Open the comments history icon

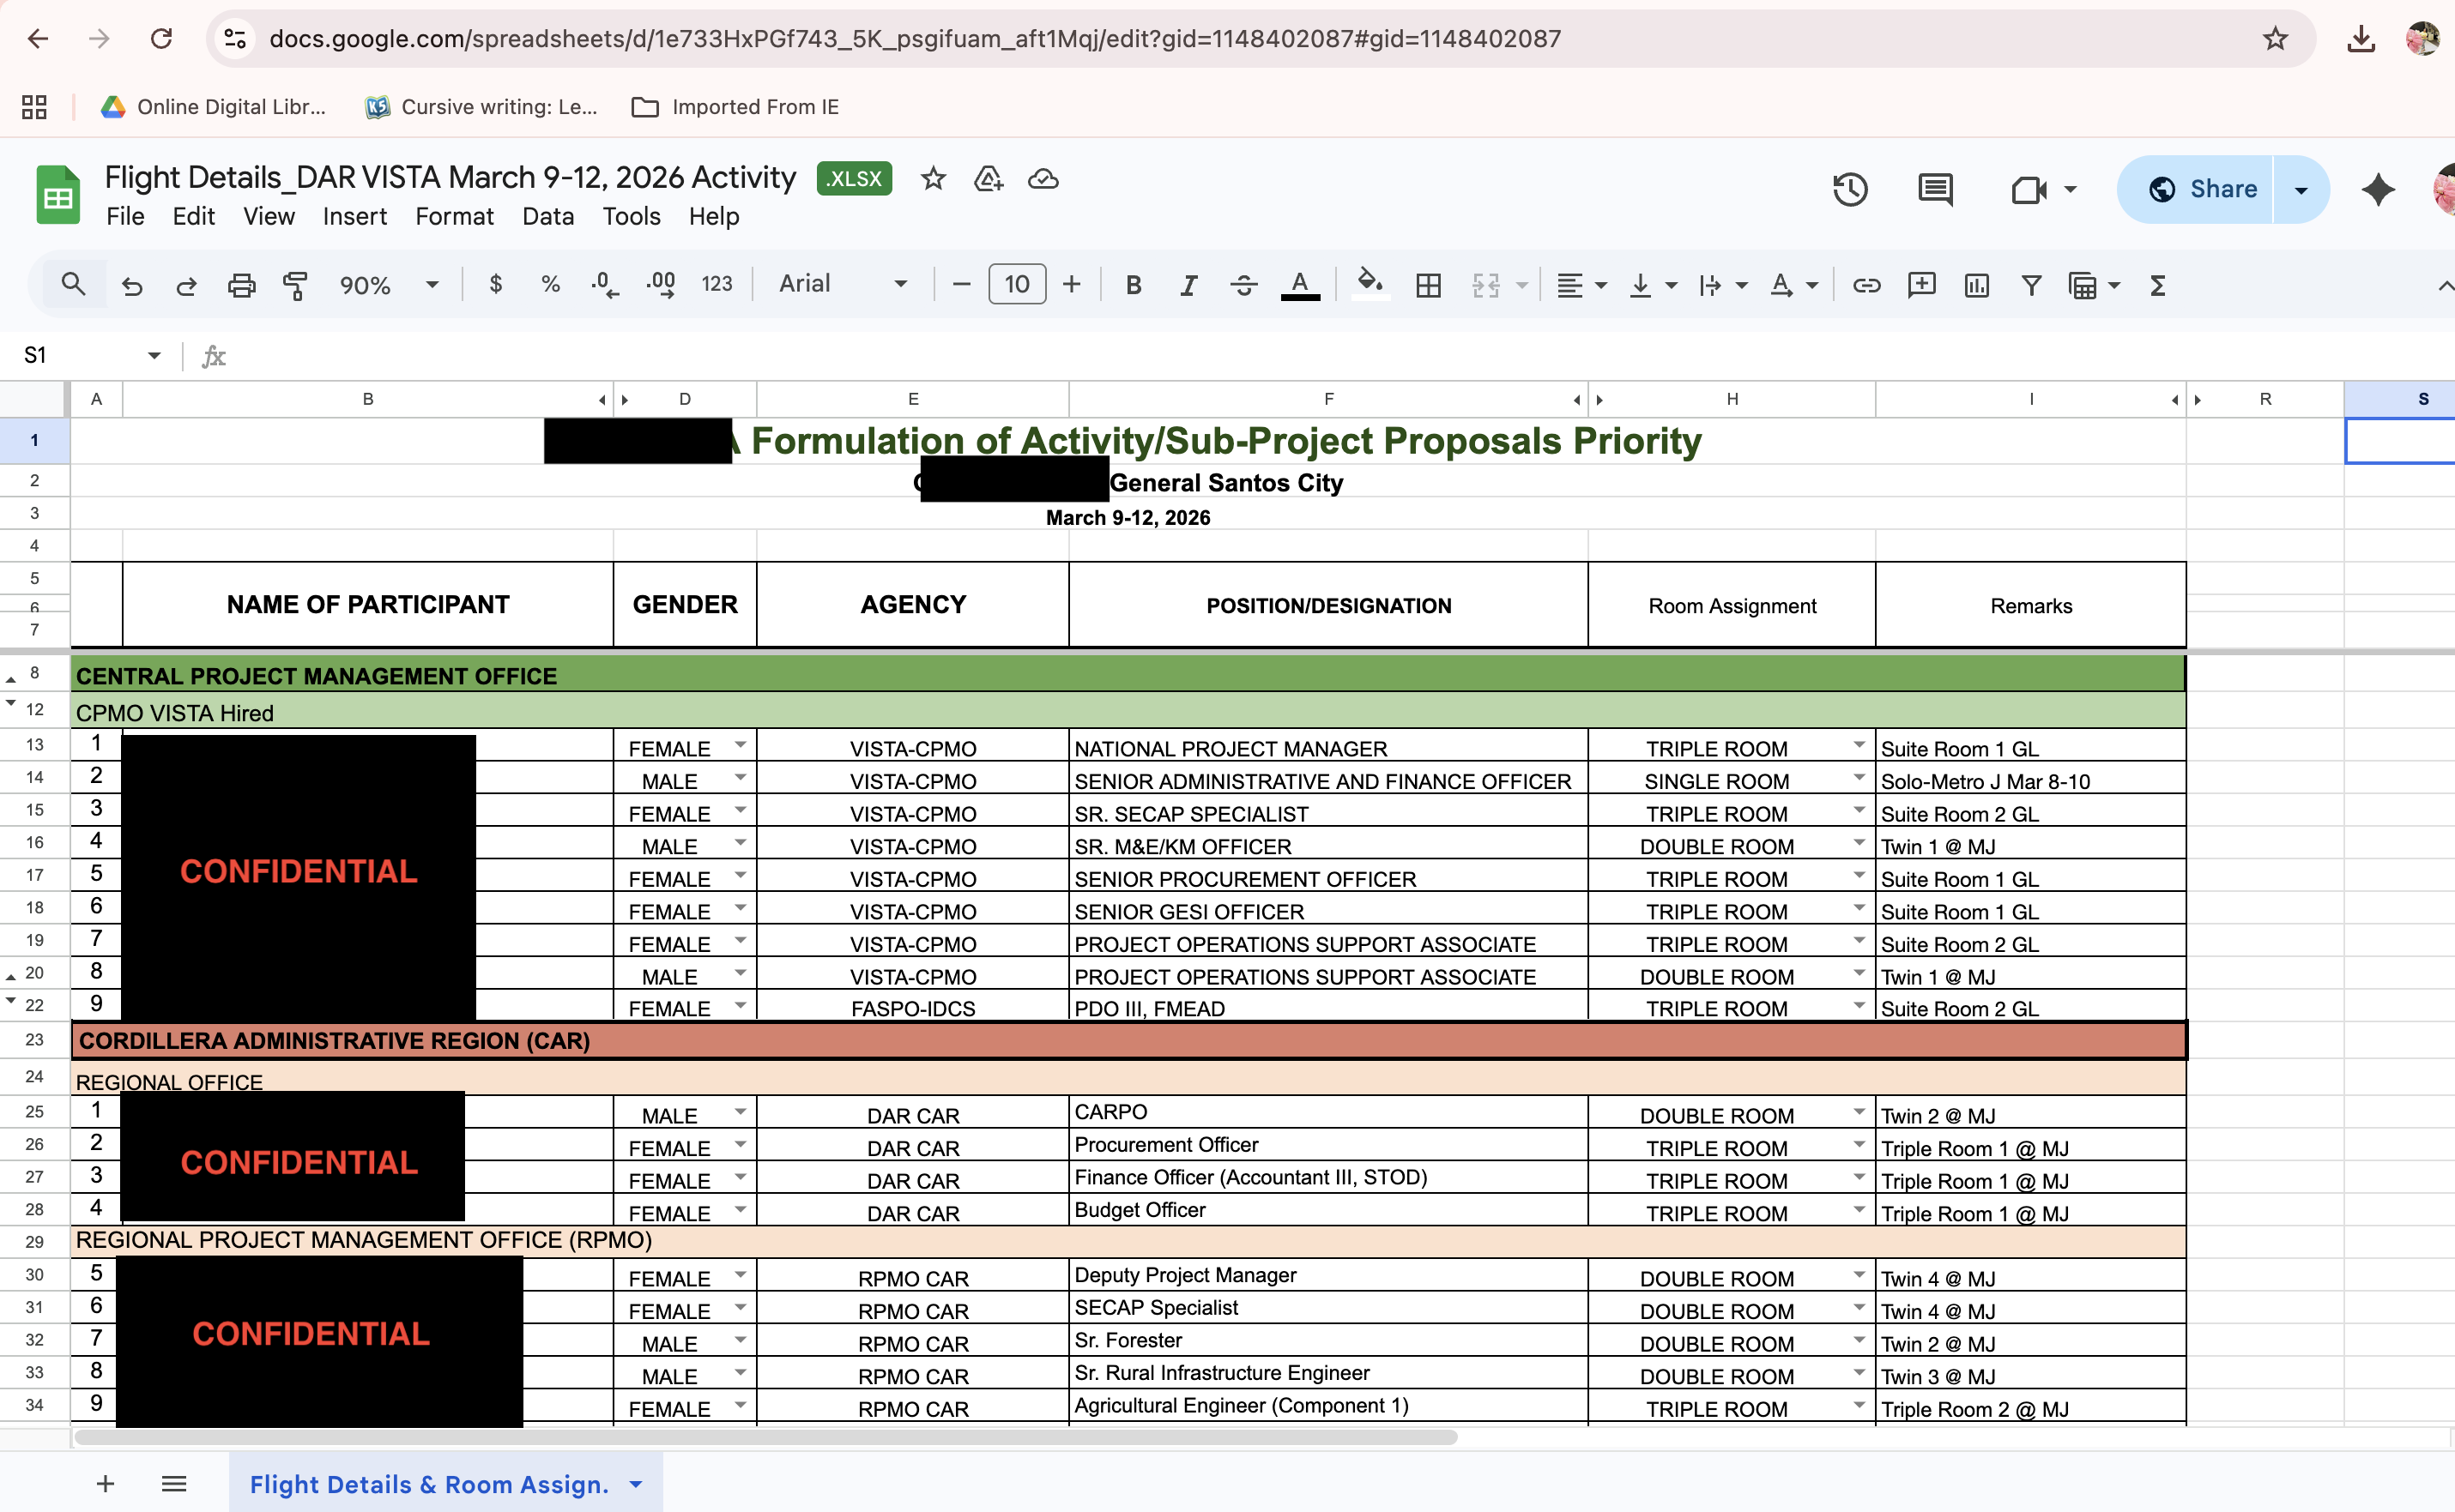[x=1935, y=189]
